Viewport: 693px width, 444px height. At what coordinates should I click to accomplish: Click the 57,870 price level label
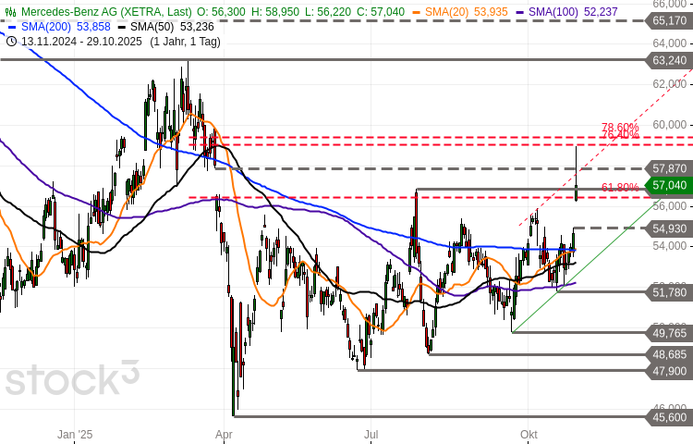click(x=670, y=168)
